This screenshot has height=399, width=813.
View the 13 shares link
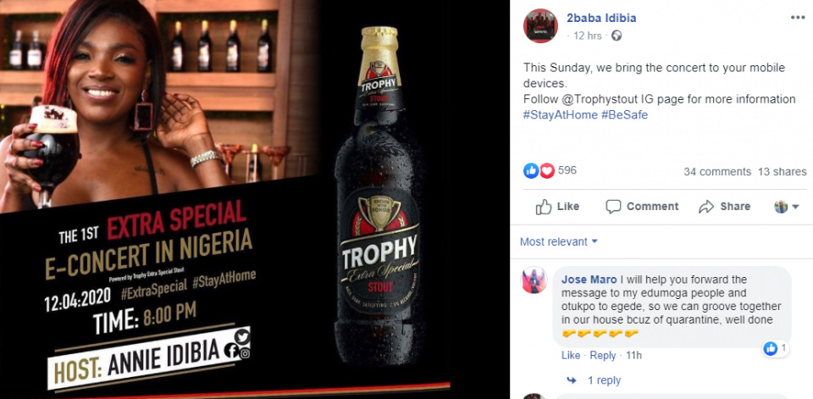click(783, 171)
